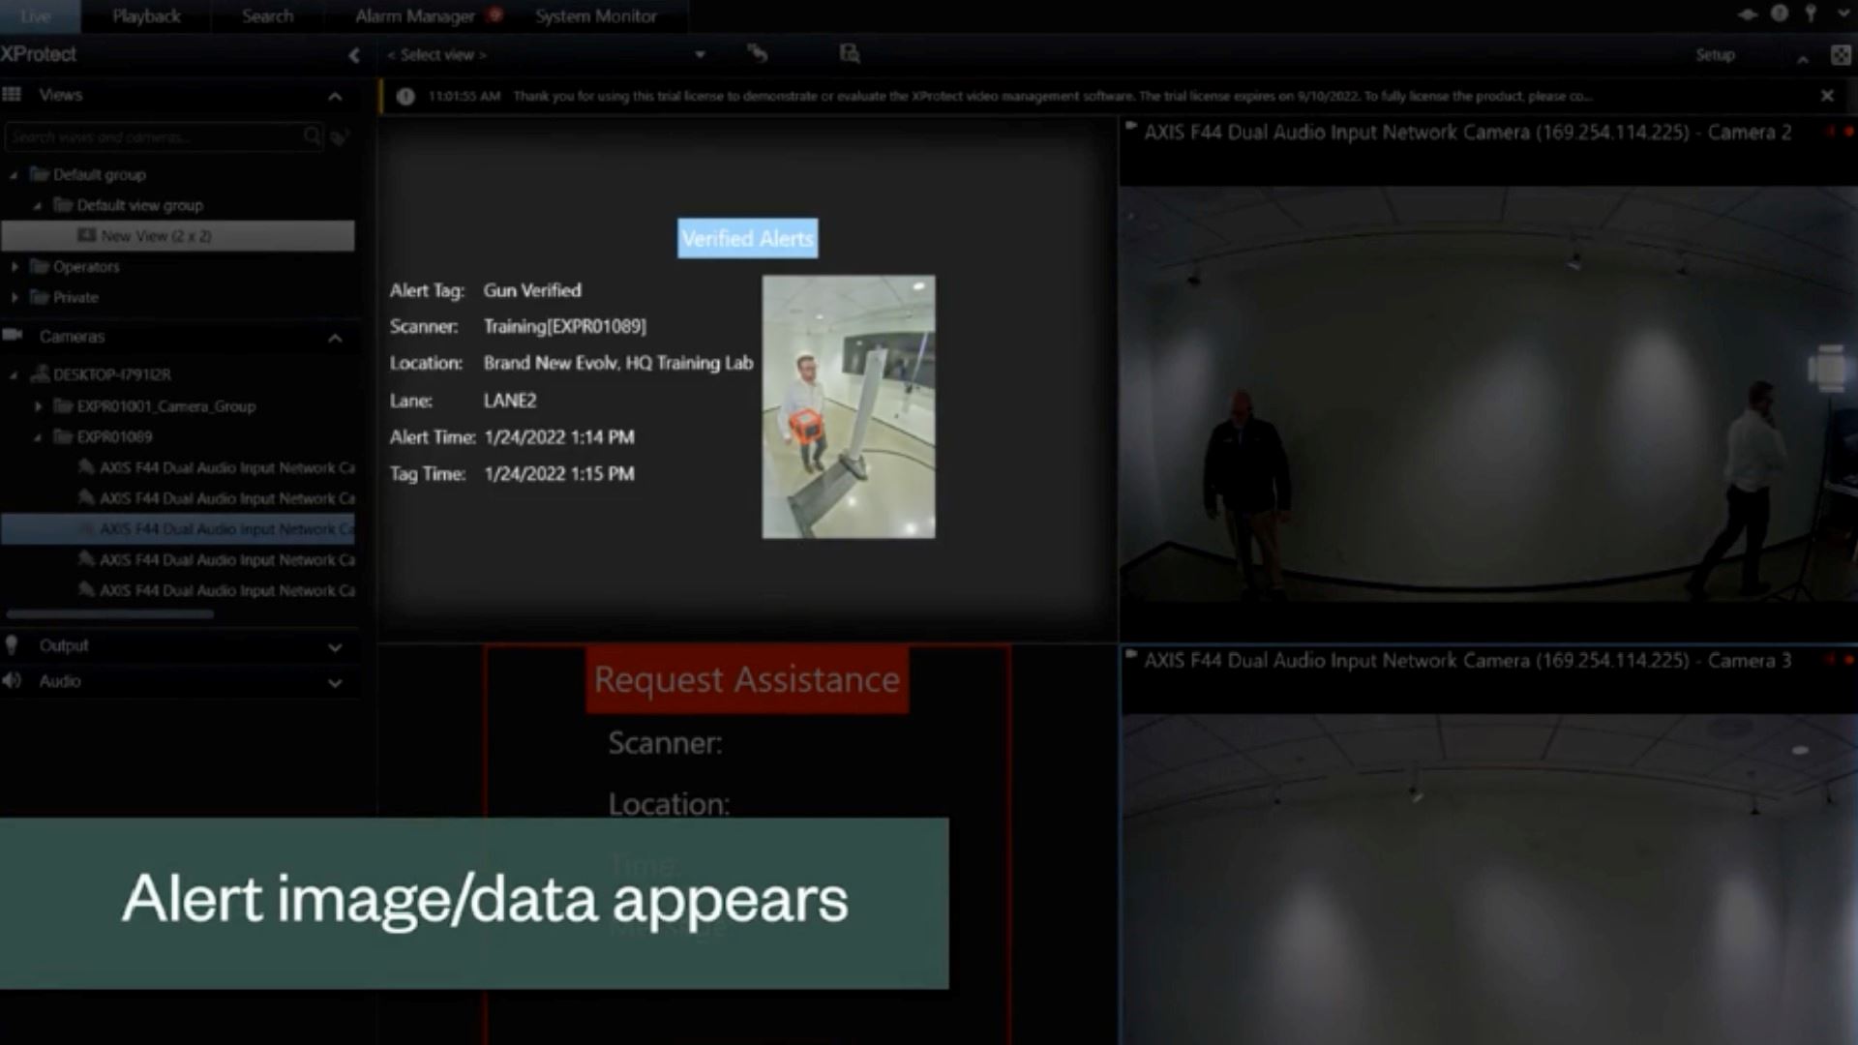
Task: Expand EXPR01001_Camera_Group folder
Action: point(39,406)
